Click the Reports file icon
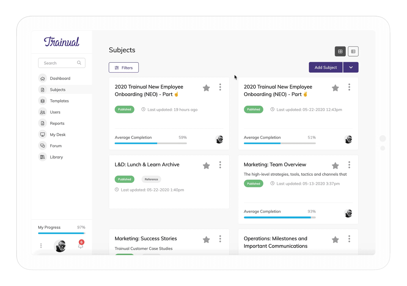The width and height of the screenshot is (407, 286). coord(43,123)
